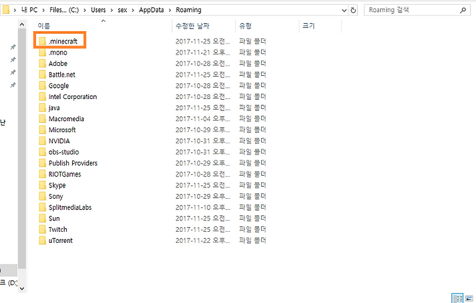Click the address bar folder icon
476x303 pixels.
point(6,10)
